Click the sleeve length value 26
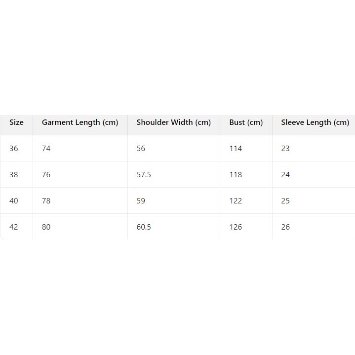Image resolution: width=355 pixels, height=355 pixels. (x=285, y=227)
